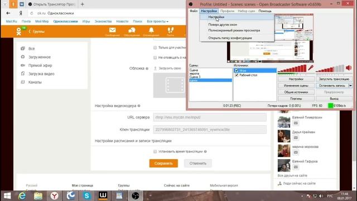Open the Файл menu in OBS

194,11
